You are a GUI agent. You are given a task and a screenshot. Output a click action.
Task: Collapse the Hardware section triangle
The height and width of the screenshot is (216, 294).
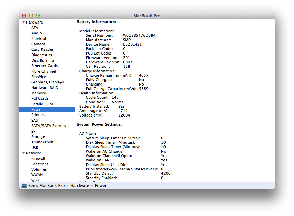tap(24, 22)
